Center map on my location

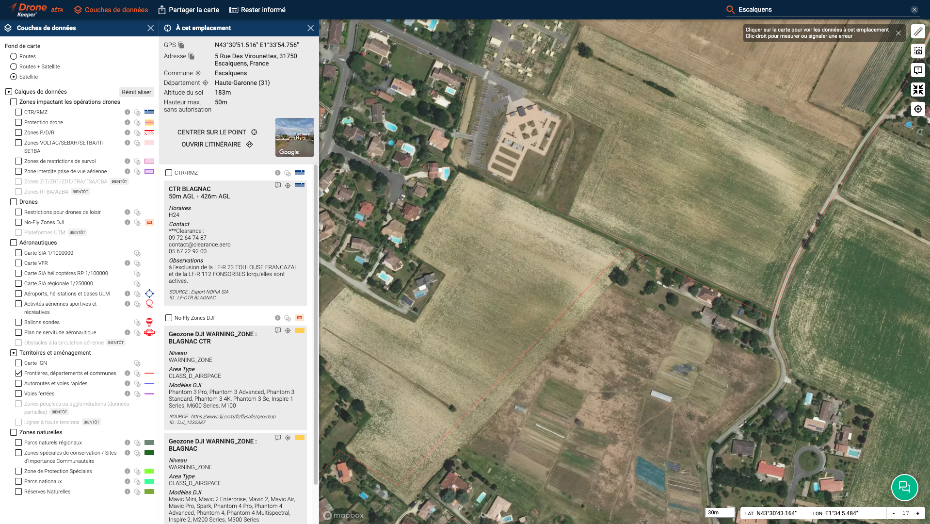coord(918,109)
